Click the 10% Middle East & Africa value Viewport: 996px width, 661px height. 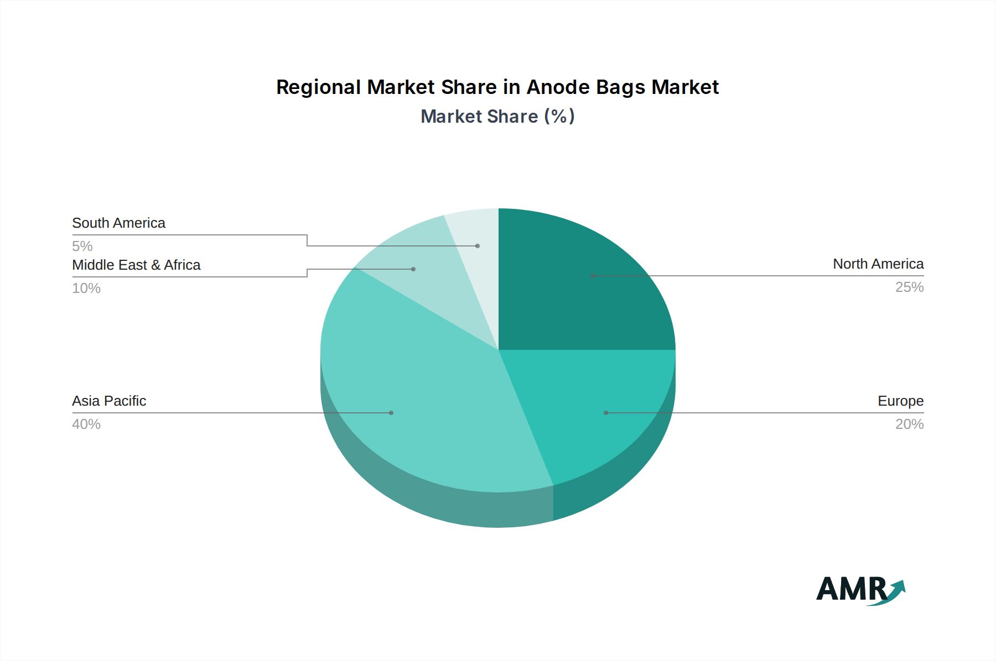click(86, 288)
